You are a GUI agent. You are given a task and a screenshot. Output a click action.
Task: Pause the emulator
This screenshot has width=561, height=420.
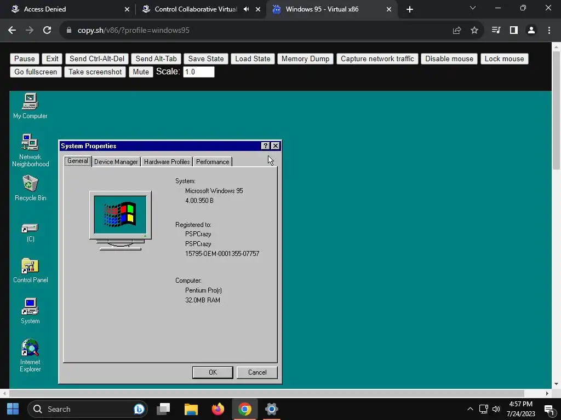click(x=25, y=59)
